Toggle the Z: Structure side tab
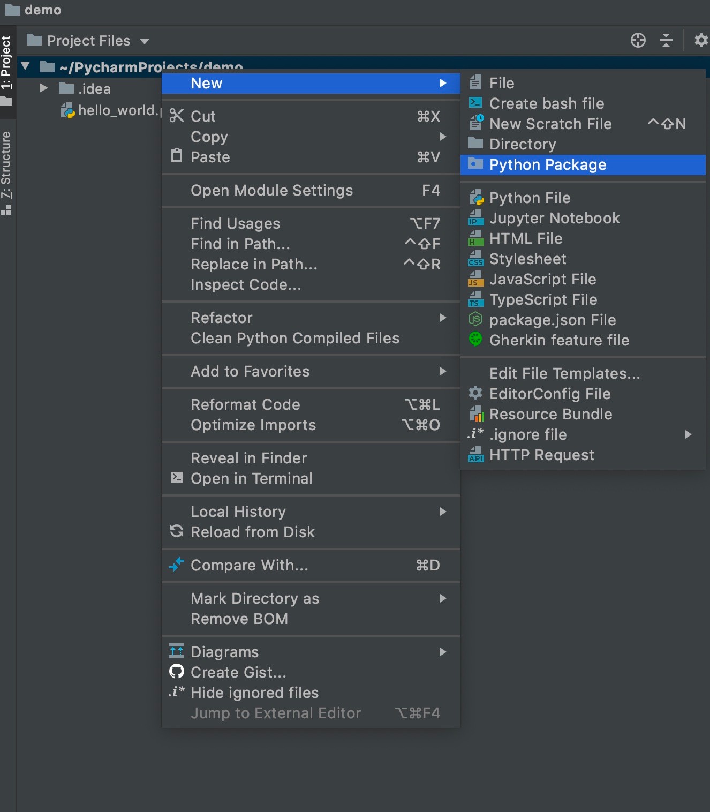The width and height of the screenshot is (710, 812). pos(6,172)
